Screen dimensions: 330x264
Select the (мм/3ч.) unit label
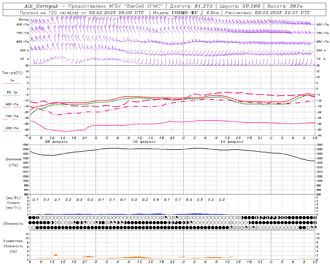[x=13, y=198]
